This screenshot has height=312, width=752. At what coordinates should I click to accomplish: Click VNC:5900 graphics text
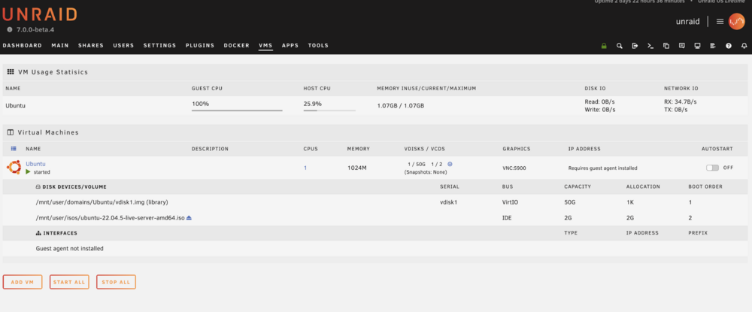coord(515,168)
